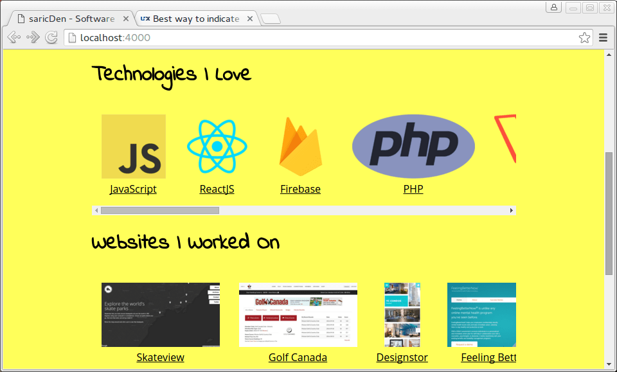Open the Designstor link

click(402, 357)
